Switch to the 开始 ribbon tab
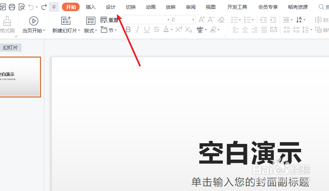 (71, 7)
